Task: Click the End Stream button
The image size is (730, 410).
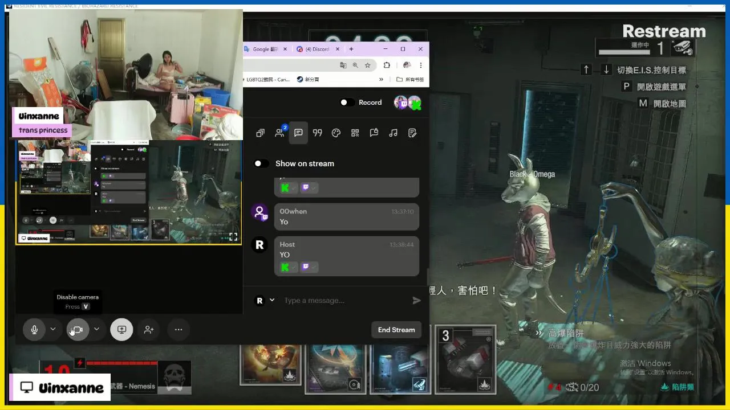Action: click(396, 330)
